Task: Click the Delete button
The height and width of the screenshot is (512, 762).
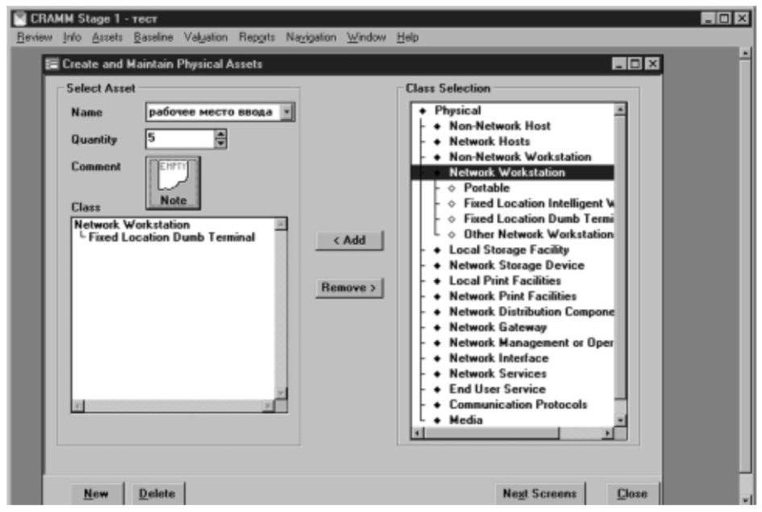Action: 157,493
